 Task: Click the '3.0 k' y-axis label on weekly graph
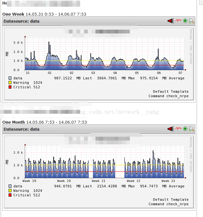tap(18, 43)
